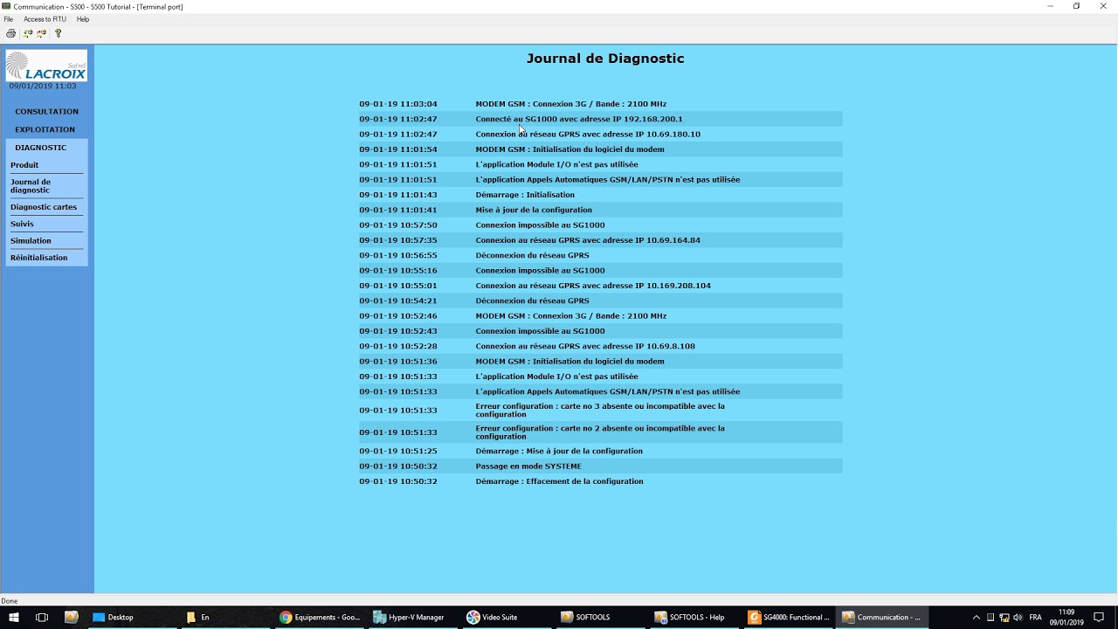Open Journal de diagnostic link in sidebar
Viewport: 1118px width, 629px height.
click(x=31, y=186)
